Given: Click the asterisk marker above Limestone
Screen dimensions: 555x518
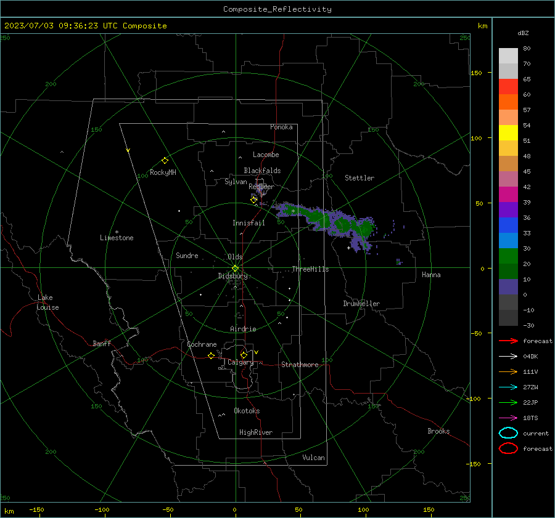Looking at the screenshot, I should (117, 232).
